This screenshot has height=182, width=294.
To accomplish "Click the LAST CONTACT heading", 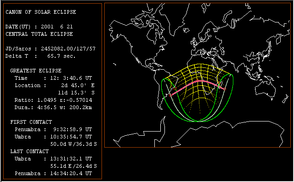I will point(29,151).
